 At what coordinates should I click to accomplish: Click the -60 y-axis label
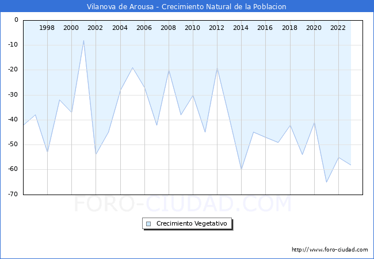(13, 169)
